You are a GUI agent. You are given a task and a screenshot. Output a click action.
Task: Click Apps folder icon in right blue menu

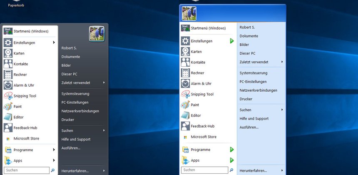coord(185,160)
